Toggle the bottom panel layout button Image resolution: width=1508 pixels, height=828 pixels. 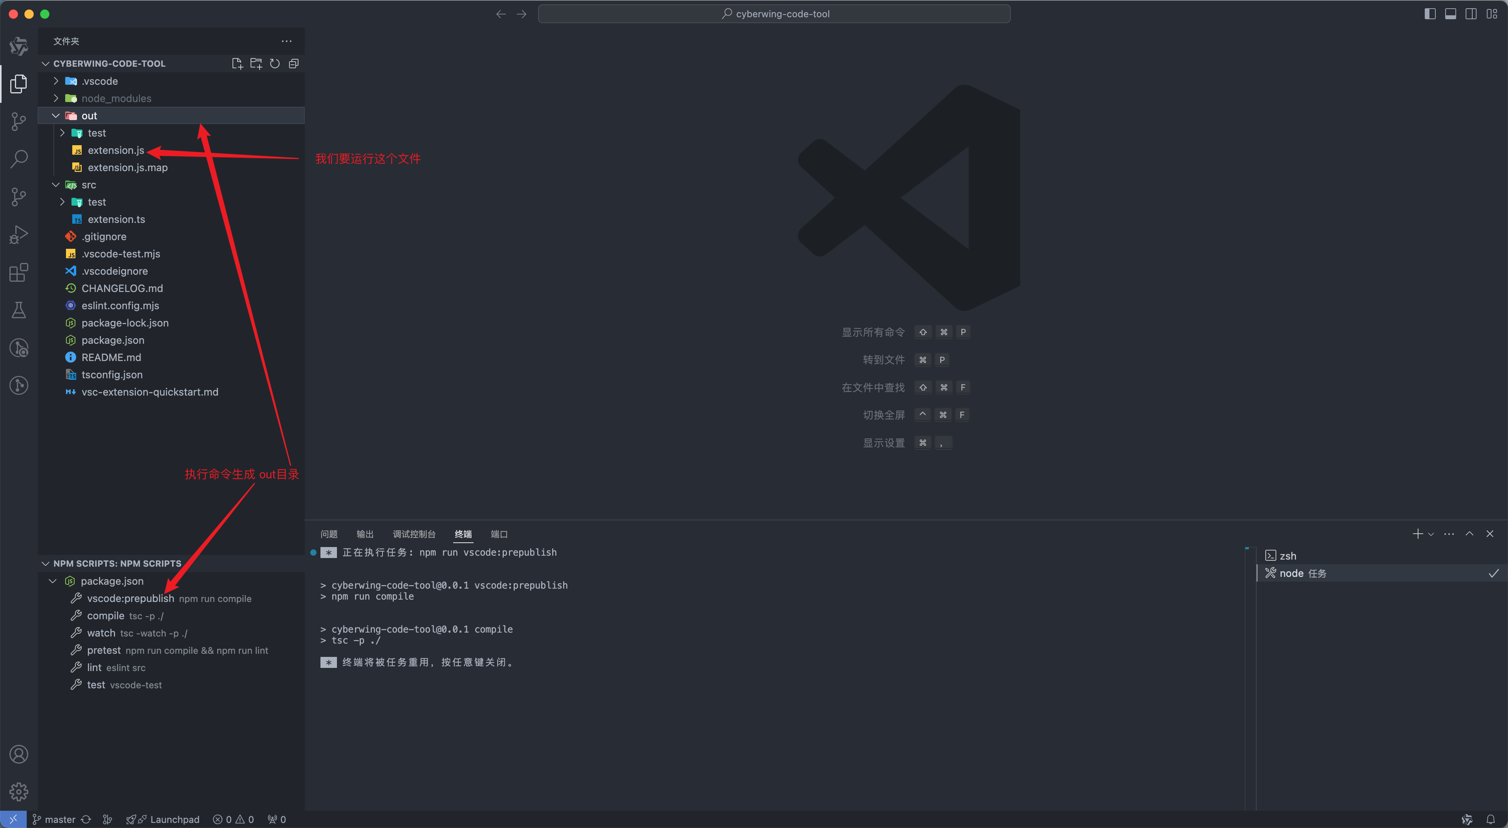[x=1450, y=13]
